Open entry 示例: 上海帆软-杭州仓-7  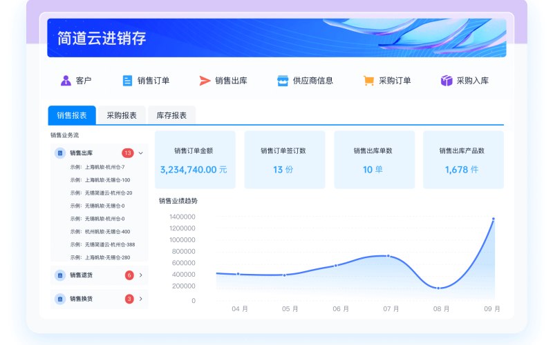pos(97,167)
